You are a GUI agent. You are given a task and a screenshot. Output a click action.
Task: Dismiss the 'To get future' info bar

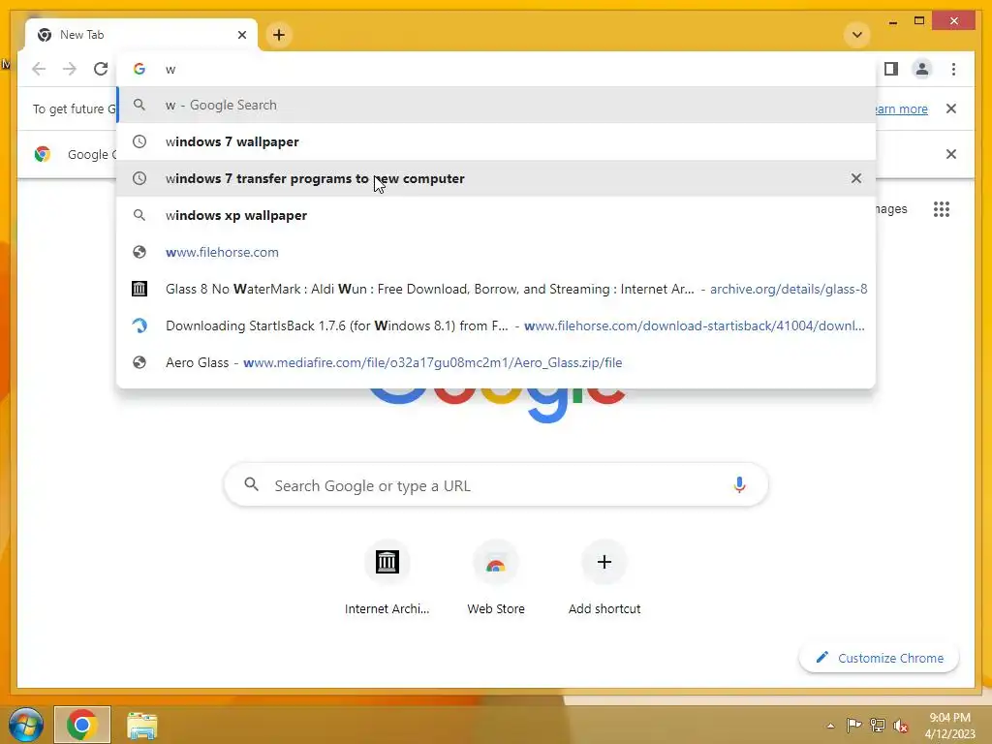click(x=951, y=108)
